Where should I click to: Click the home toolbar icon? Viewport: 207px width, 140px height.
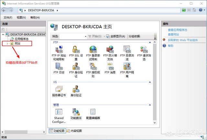pos(194,10)
